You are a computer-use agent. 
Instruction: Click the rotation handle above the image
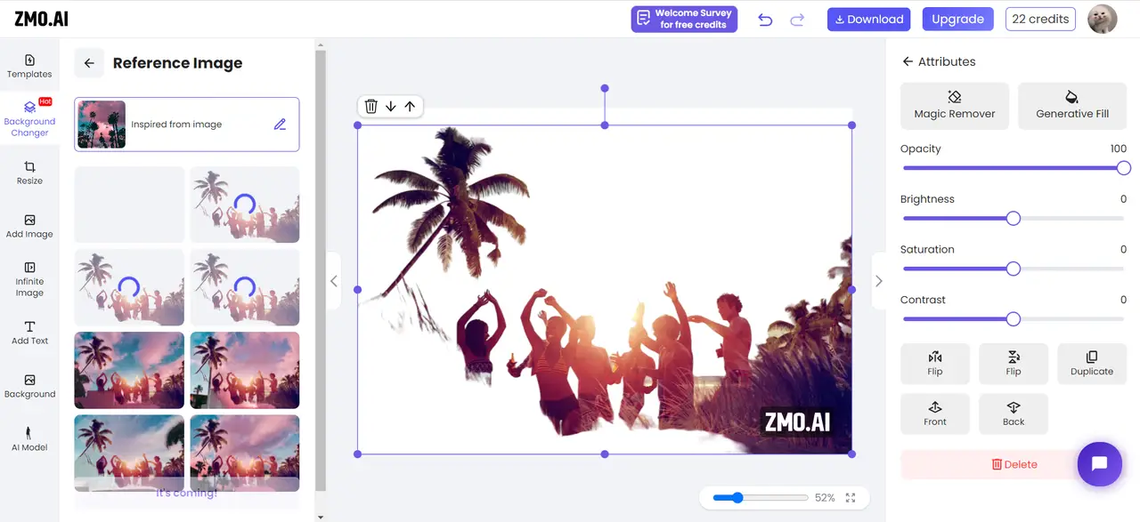605,88
